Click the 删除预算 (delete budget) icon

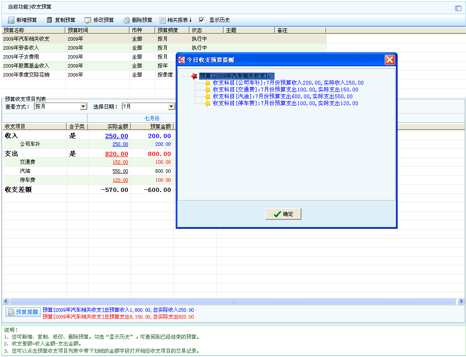tap(127, 20)
